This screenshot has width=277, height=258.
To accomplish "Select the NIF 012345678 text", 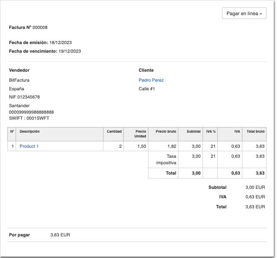I will point(24,97).
